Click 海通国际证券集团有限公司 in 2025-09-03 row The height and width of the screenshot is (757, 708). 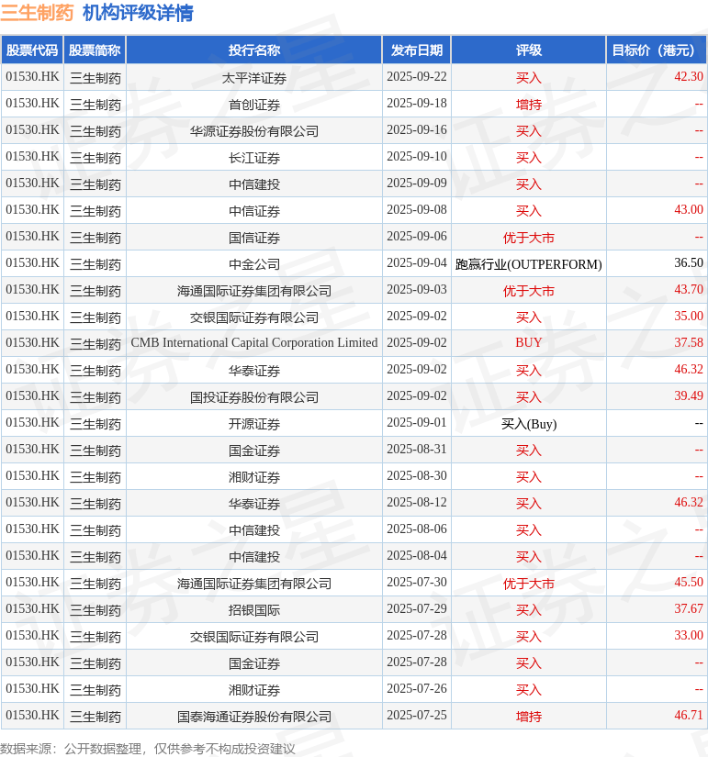tap(254, 291)
